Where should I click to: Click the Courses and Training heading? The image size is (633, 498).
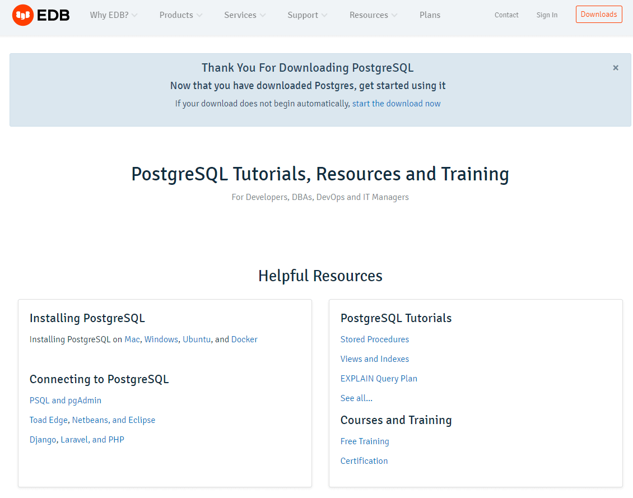[396, 420]
